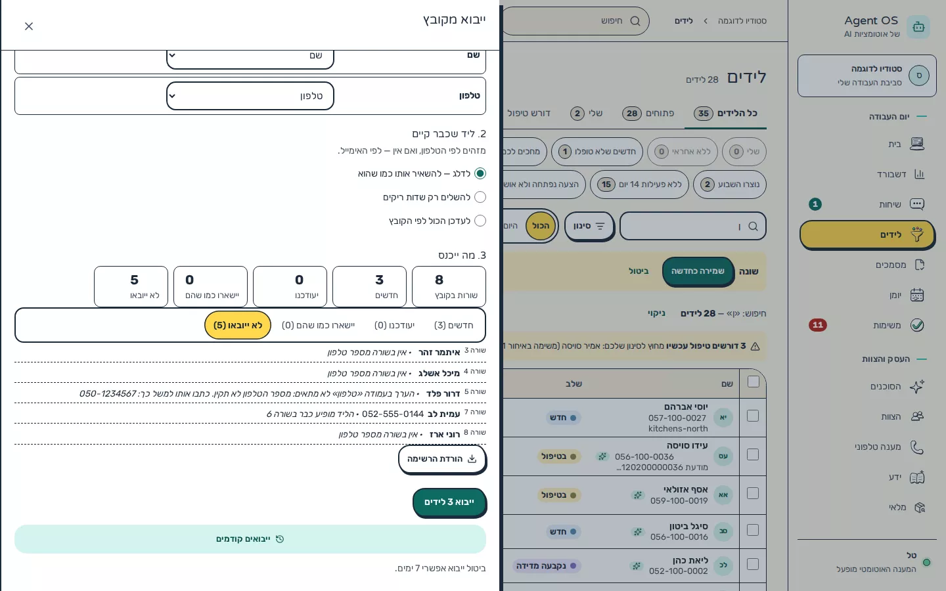Click the שמירה כחדשה button
This screenshot has width=946, height=591.
point(698,271)
